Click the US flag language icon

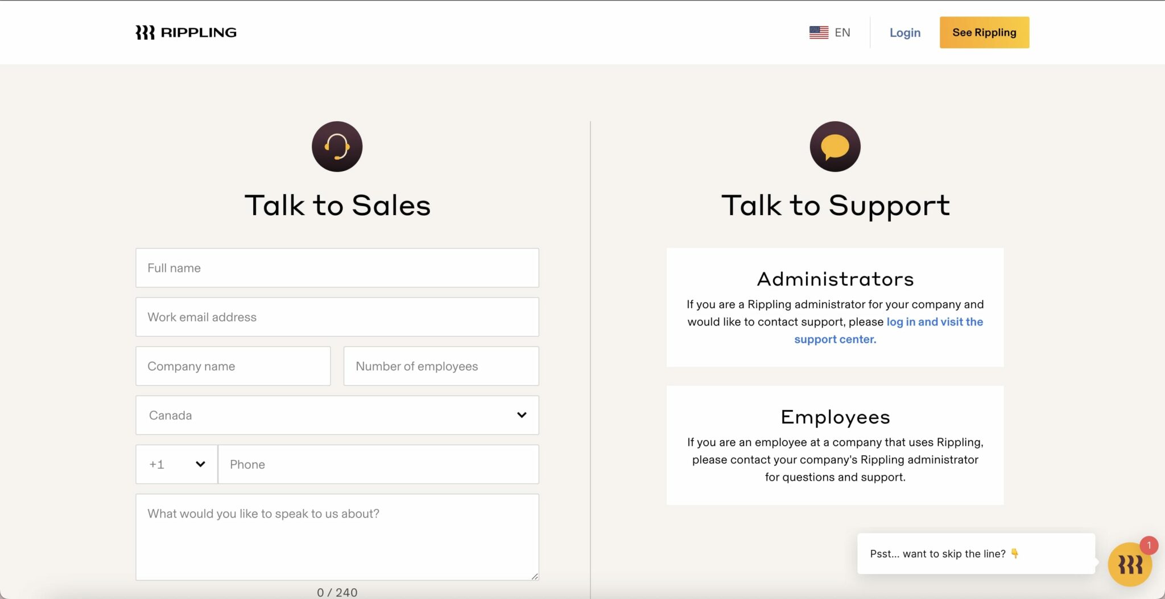point(819,32)
